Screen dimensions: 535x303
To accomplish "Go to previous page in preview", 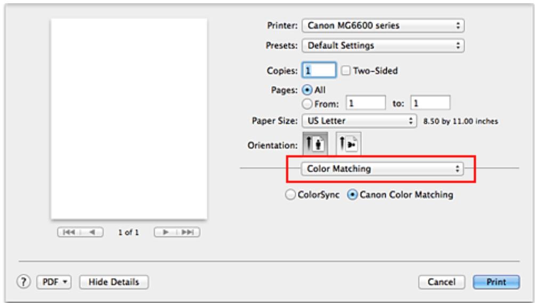I will [x=92, y=232].
